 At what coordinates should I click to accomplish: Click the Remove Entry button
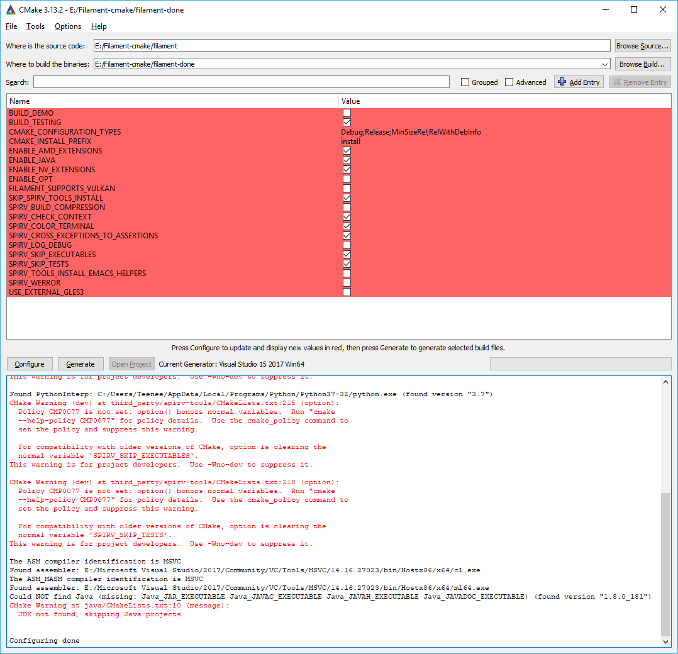pyautogui.click(x=640, y=82)
